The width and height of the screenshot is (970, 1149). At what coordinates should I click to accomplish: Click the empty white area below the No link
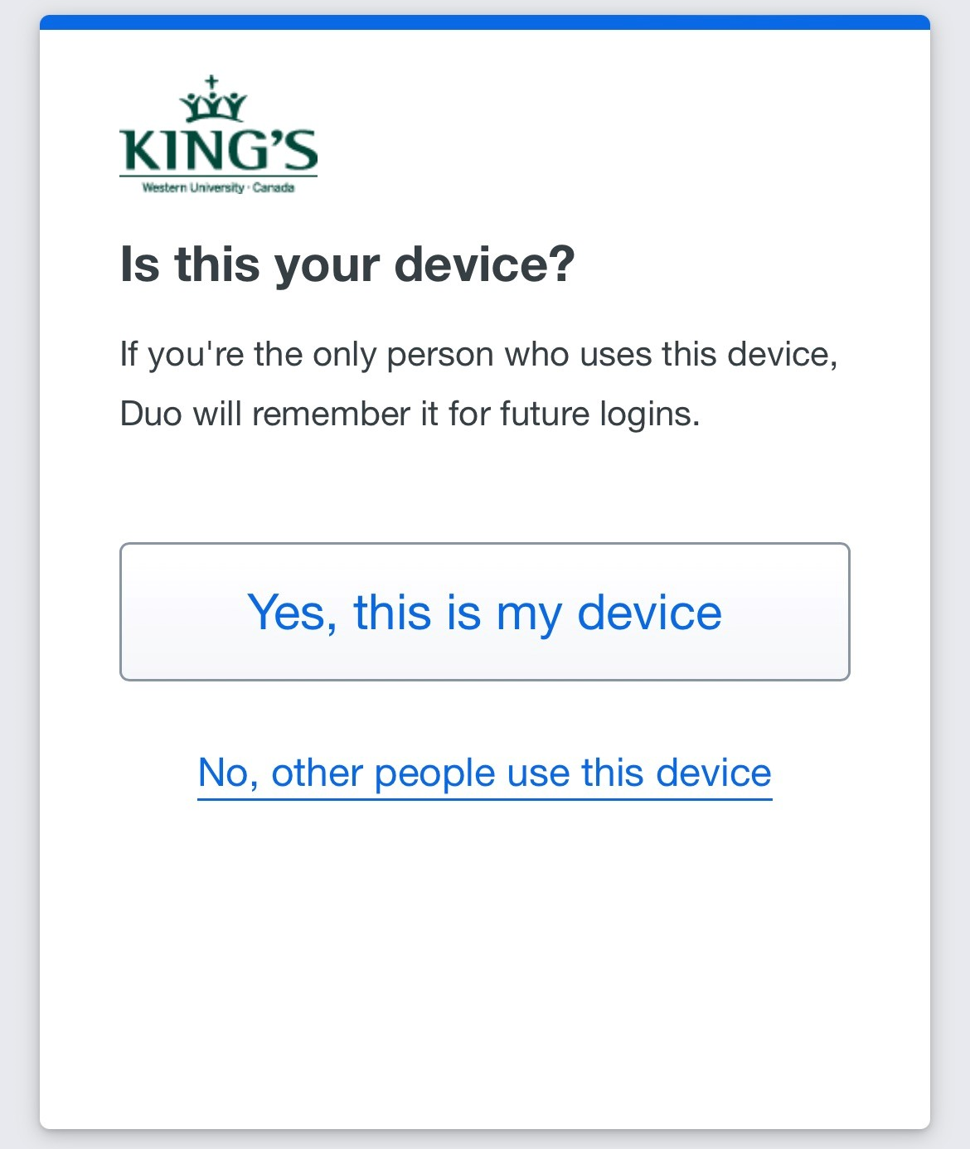485,962
